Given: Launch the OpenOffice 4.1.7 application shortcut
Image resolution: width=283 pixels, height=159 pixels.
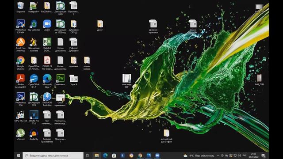Looking at the screenshot, I should [34, 81].
